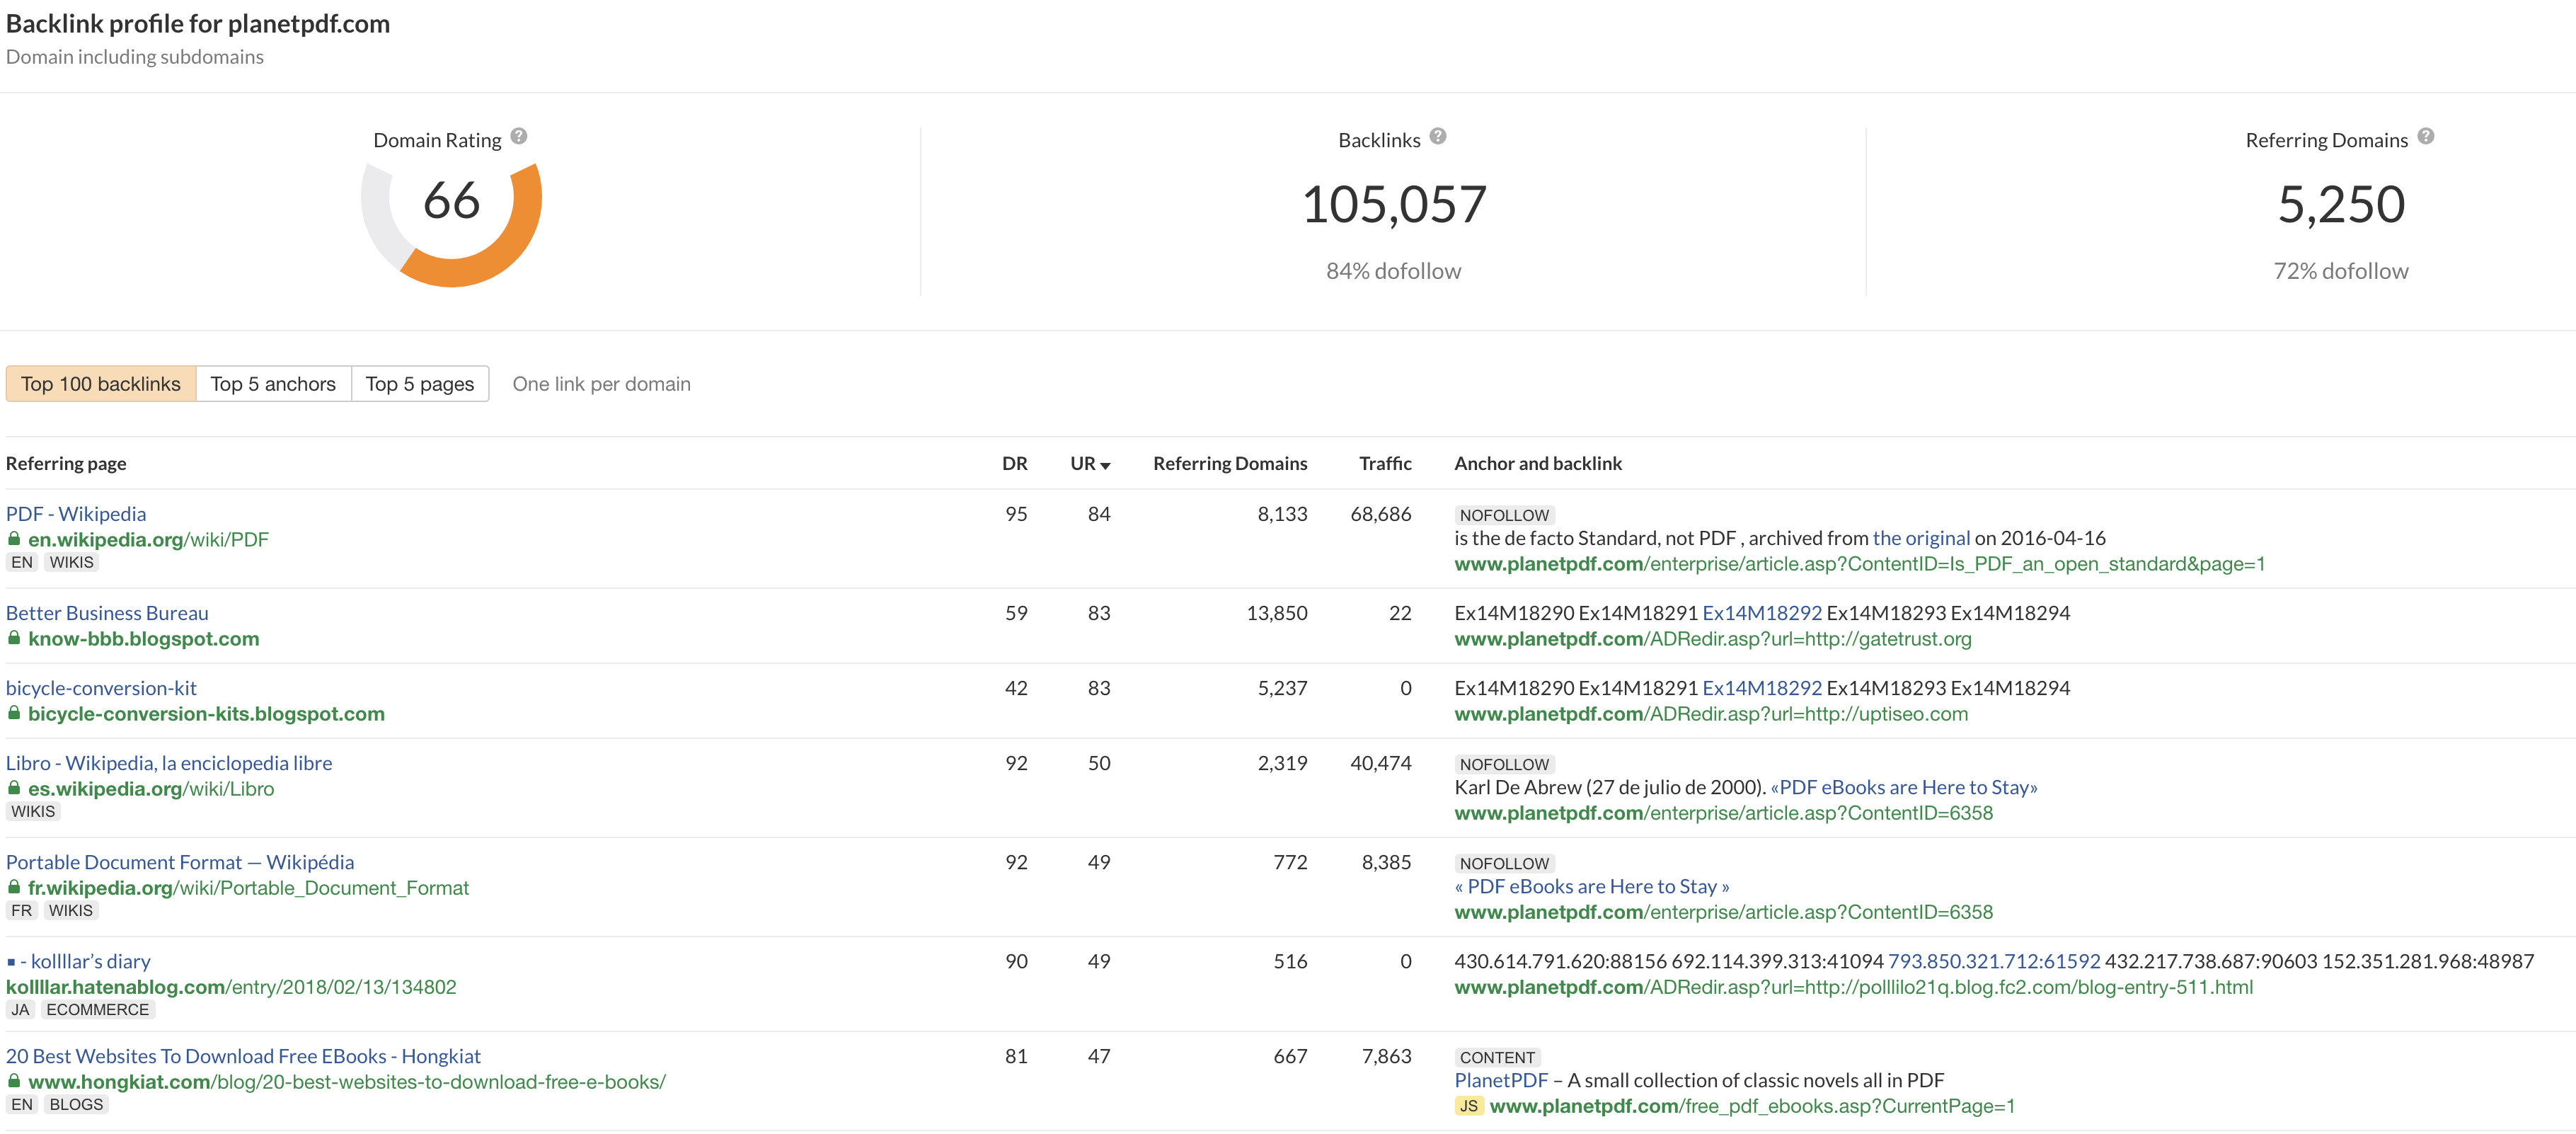Toggle One link per domain option
The image size is (2576, 1134).
click(601, 384)
